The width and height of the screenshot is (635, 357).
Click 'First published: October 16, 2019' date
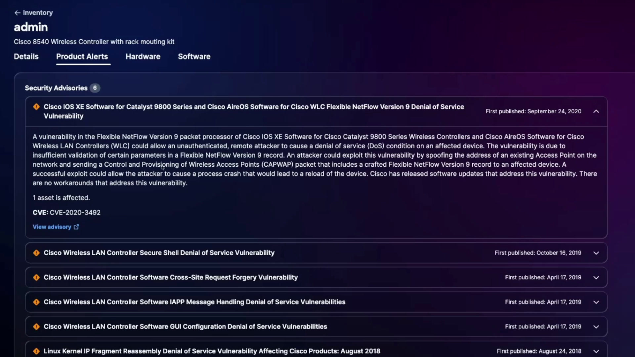coord(538,253)
